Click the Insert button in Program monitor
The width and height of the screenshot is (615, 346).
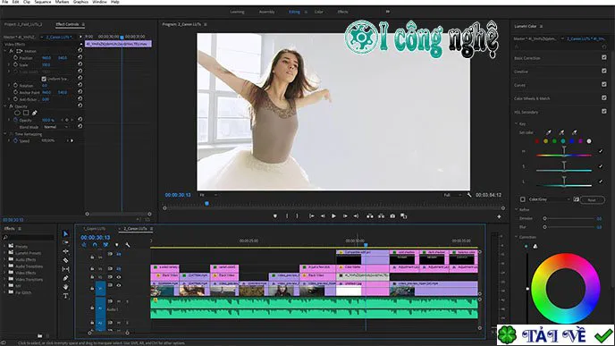tap(370, 216)
